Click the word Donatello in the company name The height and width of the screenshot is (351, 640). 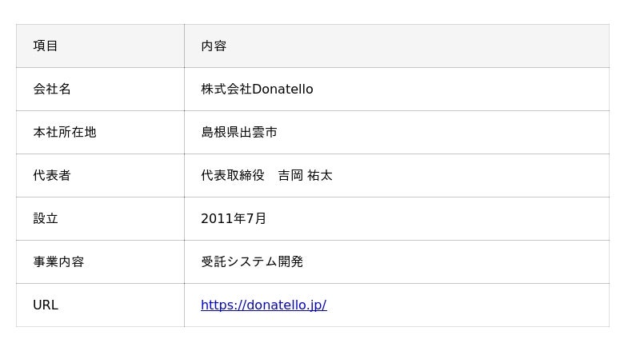click(282, 89)
